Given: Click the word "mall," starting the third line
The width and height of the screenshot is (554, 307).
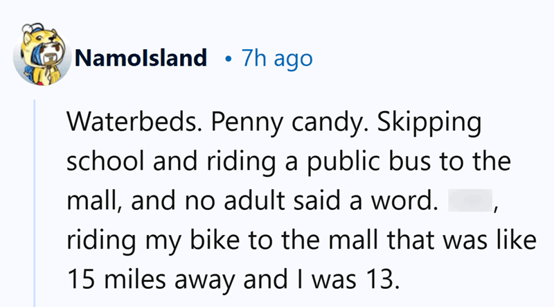Looking at the screenshot, I should pyautogui.click(x=95, y=201).
